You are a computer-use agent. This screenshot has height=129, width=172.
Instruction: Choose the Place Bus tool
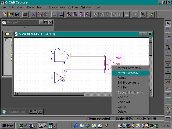[x=168, y=47]
